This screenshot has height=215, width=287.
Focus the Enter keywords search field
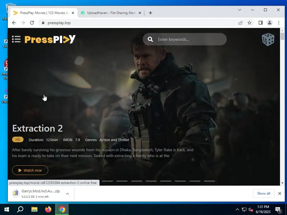pos(184,39)
